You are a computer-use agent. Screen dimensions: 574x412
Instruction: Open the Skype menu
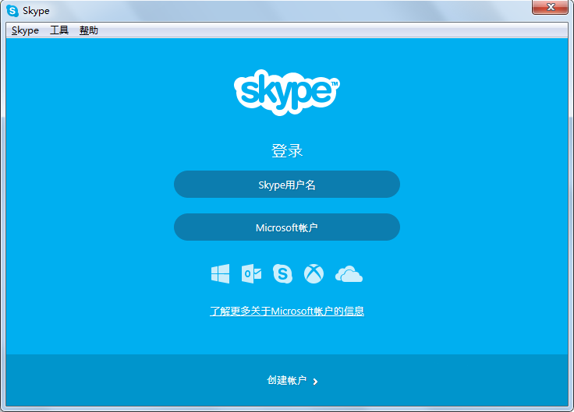tap(25, 30)
